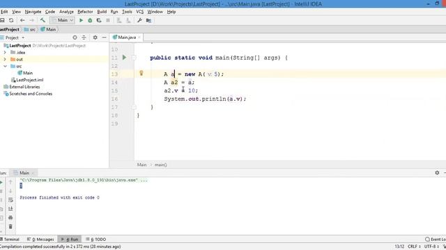Image resolution: width=446 pixels, height=250 pixels.
Task: Run with Coverage icon in toolbar
Action: point(99,20)
